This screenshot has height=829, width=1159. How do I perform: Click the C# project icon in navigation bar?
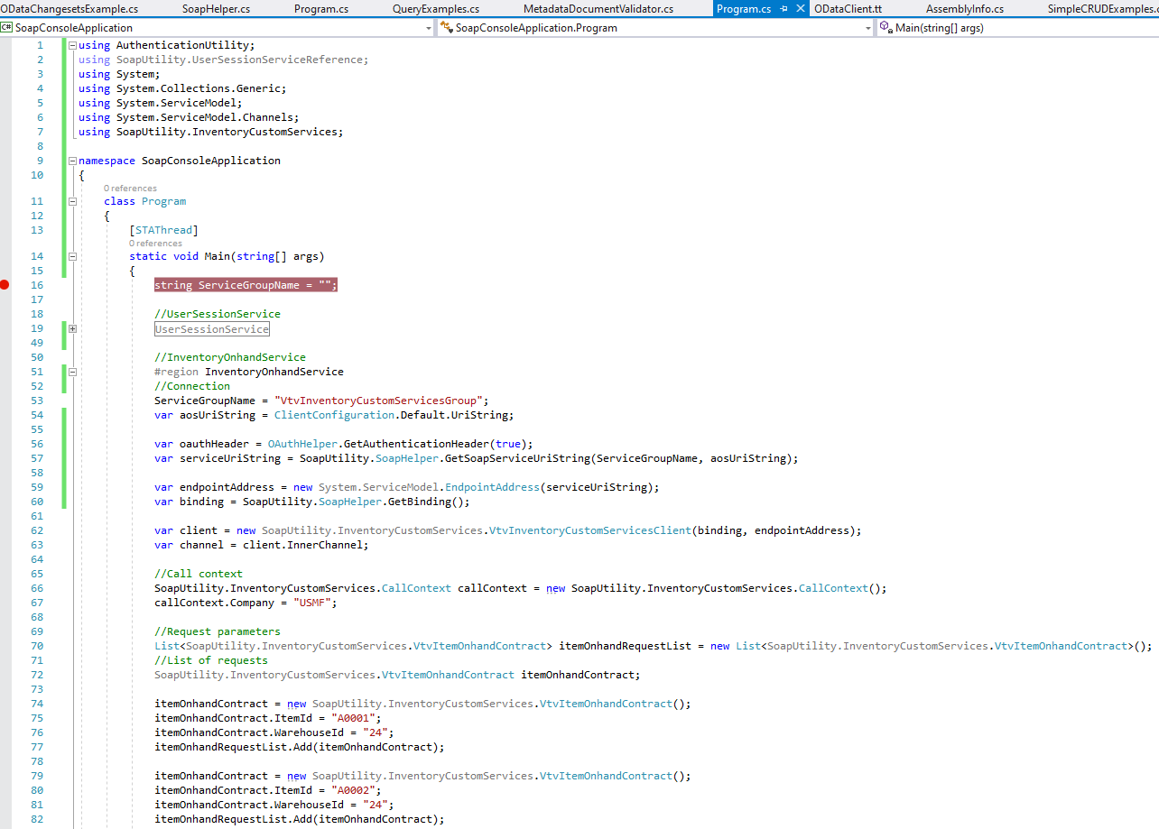click(x=7, y=28)
